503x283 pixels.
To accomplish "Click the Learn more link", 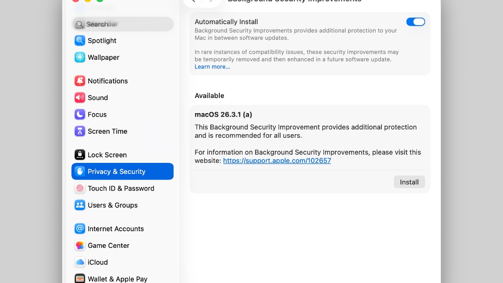I will [x=212, y=67].
